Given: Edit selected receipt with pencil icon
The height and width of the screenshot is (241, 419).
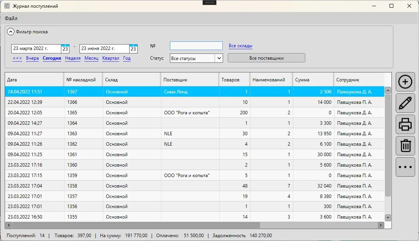Looking at the screenshot, I should click(x=405, y=103).
